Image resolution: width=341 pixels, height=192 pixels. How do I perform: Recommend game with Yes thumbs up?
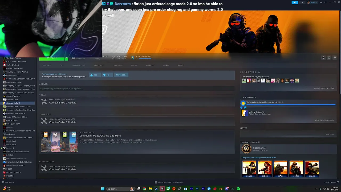pos(95,75)
